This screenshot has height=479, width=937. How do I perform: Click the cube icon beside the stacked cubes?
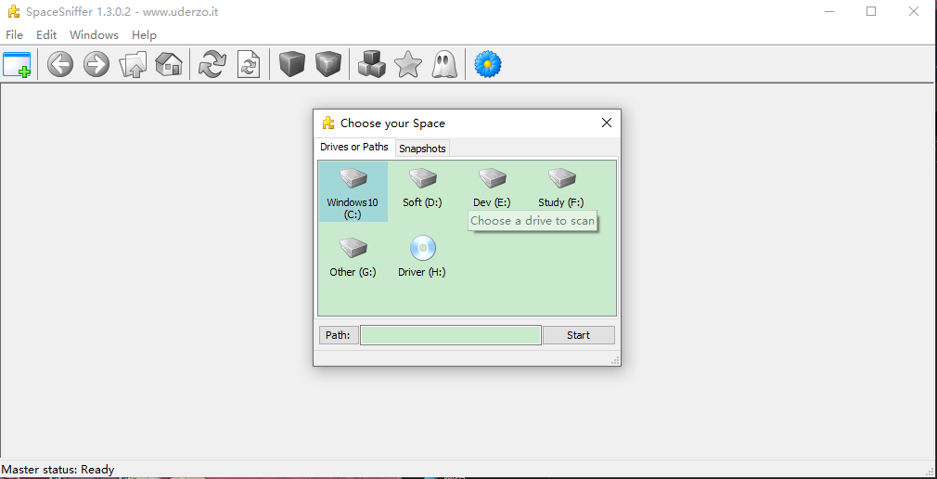coord(328,64)
